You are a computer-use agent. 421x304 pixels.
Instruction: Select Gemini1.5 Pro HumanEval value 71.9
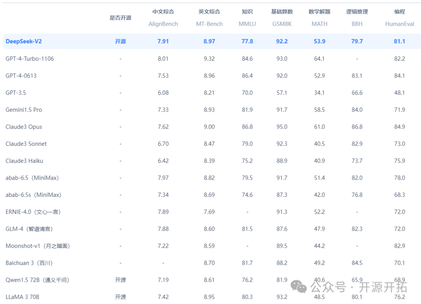400,110
